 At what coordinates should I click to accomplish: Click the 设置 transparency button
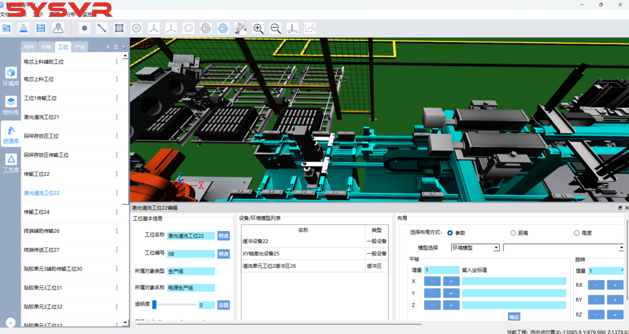point(223,305)
